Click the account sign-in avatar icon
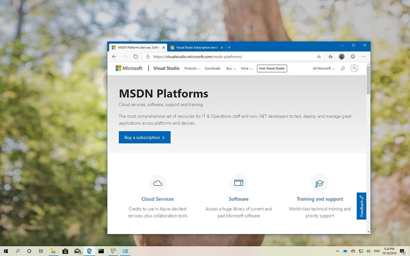The height and width of the screenshot is (256, 410). [x=354, y=68]
